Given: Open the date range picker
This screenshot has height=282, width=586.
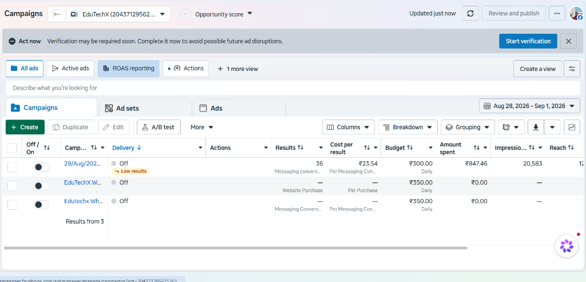Looking at the screenshot, I should pyautogui.click(x=529, y=106).
